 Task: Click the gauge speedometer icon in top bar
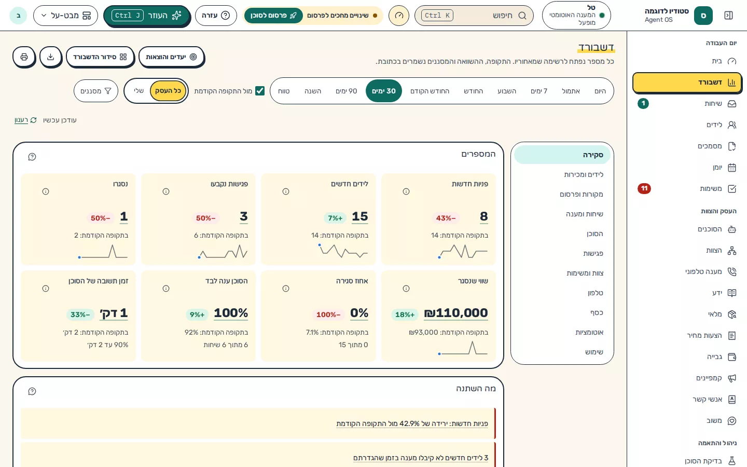pos(398,16)
